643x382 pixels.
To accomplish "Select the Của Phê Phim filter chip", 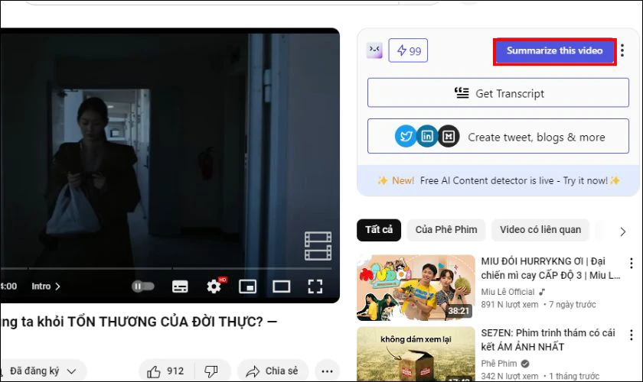I will point(446,230).
